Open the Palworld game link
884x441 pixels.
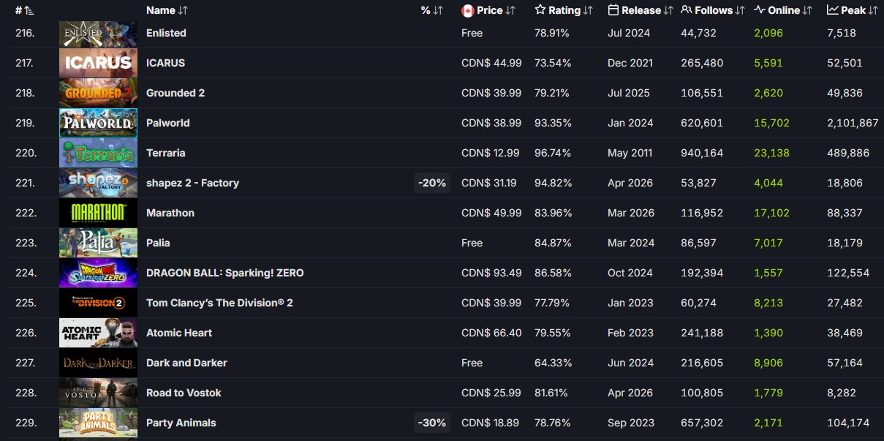[168, 123]
